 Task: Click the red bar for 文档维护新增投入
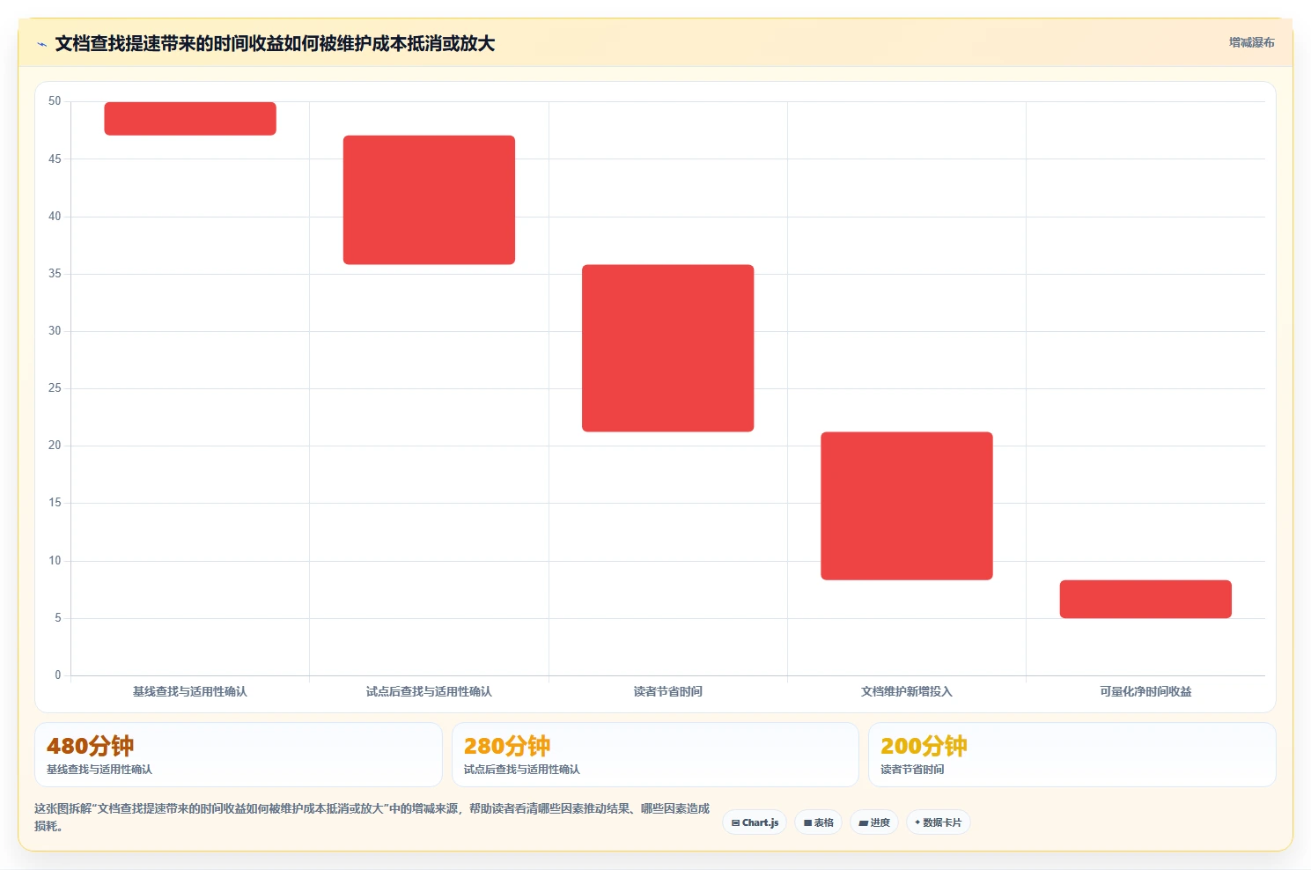pyautogui.click(x=907, y=505)
